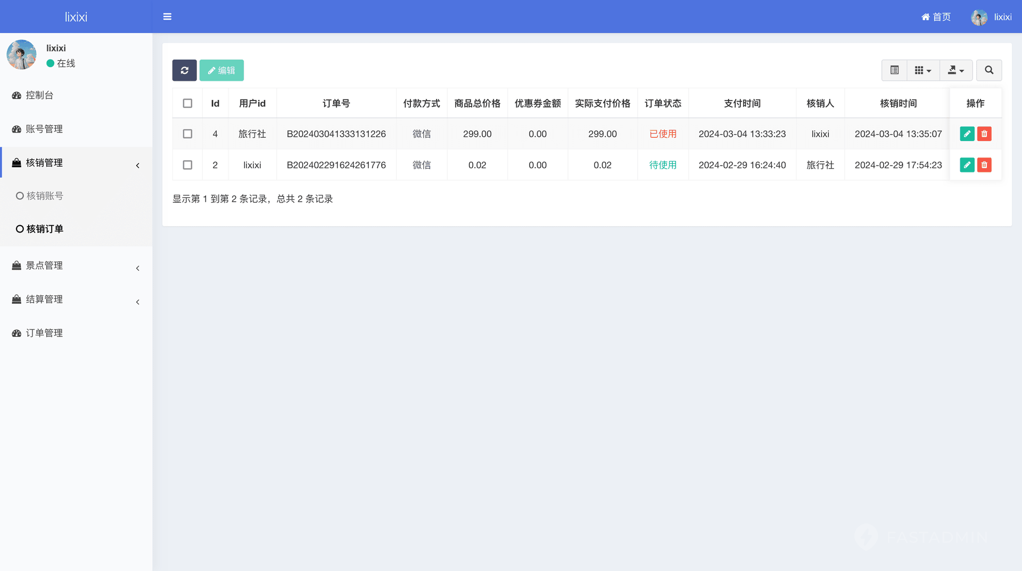This screenshot has width=1022, height=571.
Task: Select the checkbox for order Id 4
Action: click(x=187, y=134)
